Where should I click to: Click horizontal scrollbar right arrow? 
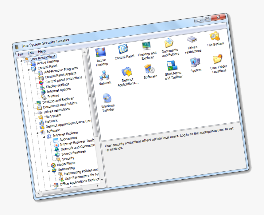coord(98,185)
